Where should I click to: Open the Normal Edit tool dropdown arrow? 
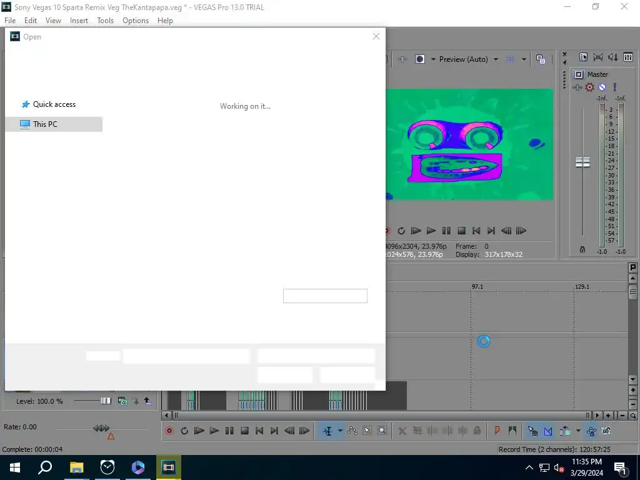340,431
